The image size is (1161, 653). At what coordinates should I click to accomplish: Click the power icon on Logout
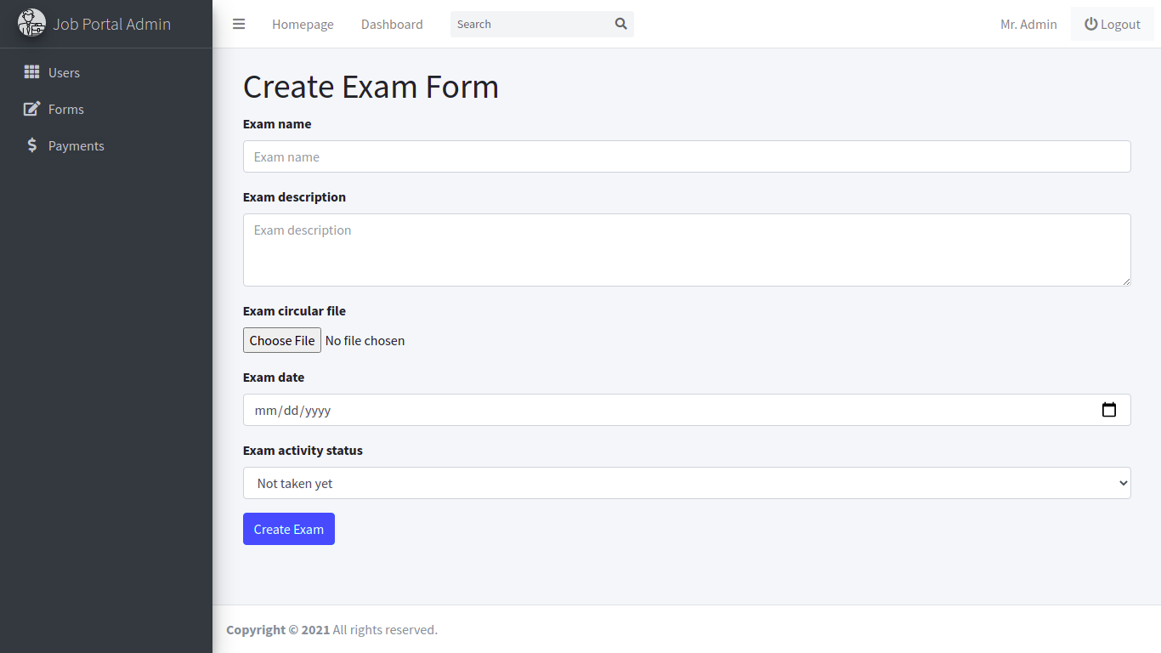click(x=1090, y=24)
